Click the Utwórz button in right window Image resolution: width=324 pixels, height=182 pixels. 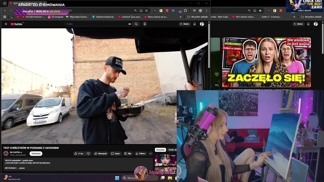coord(298,24)
